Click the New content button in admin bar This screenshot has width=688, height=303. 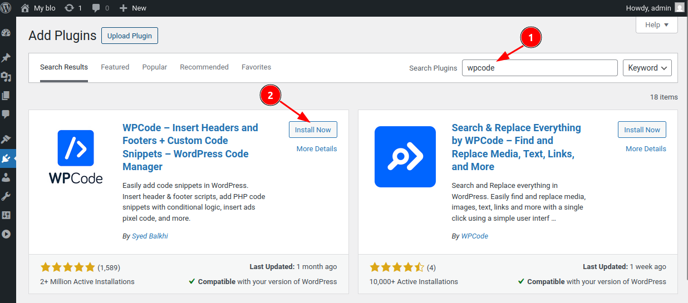pos(132,8)
